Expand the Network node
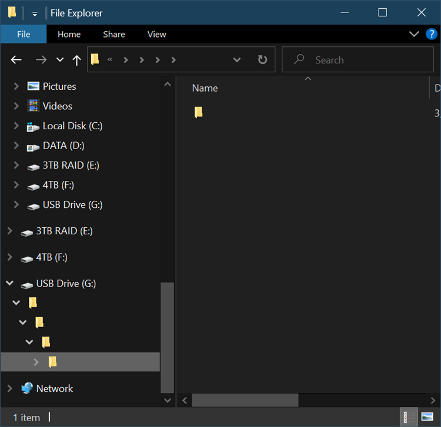Viewport: 441px width, 427px height. 10,388
